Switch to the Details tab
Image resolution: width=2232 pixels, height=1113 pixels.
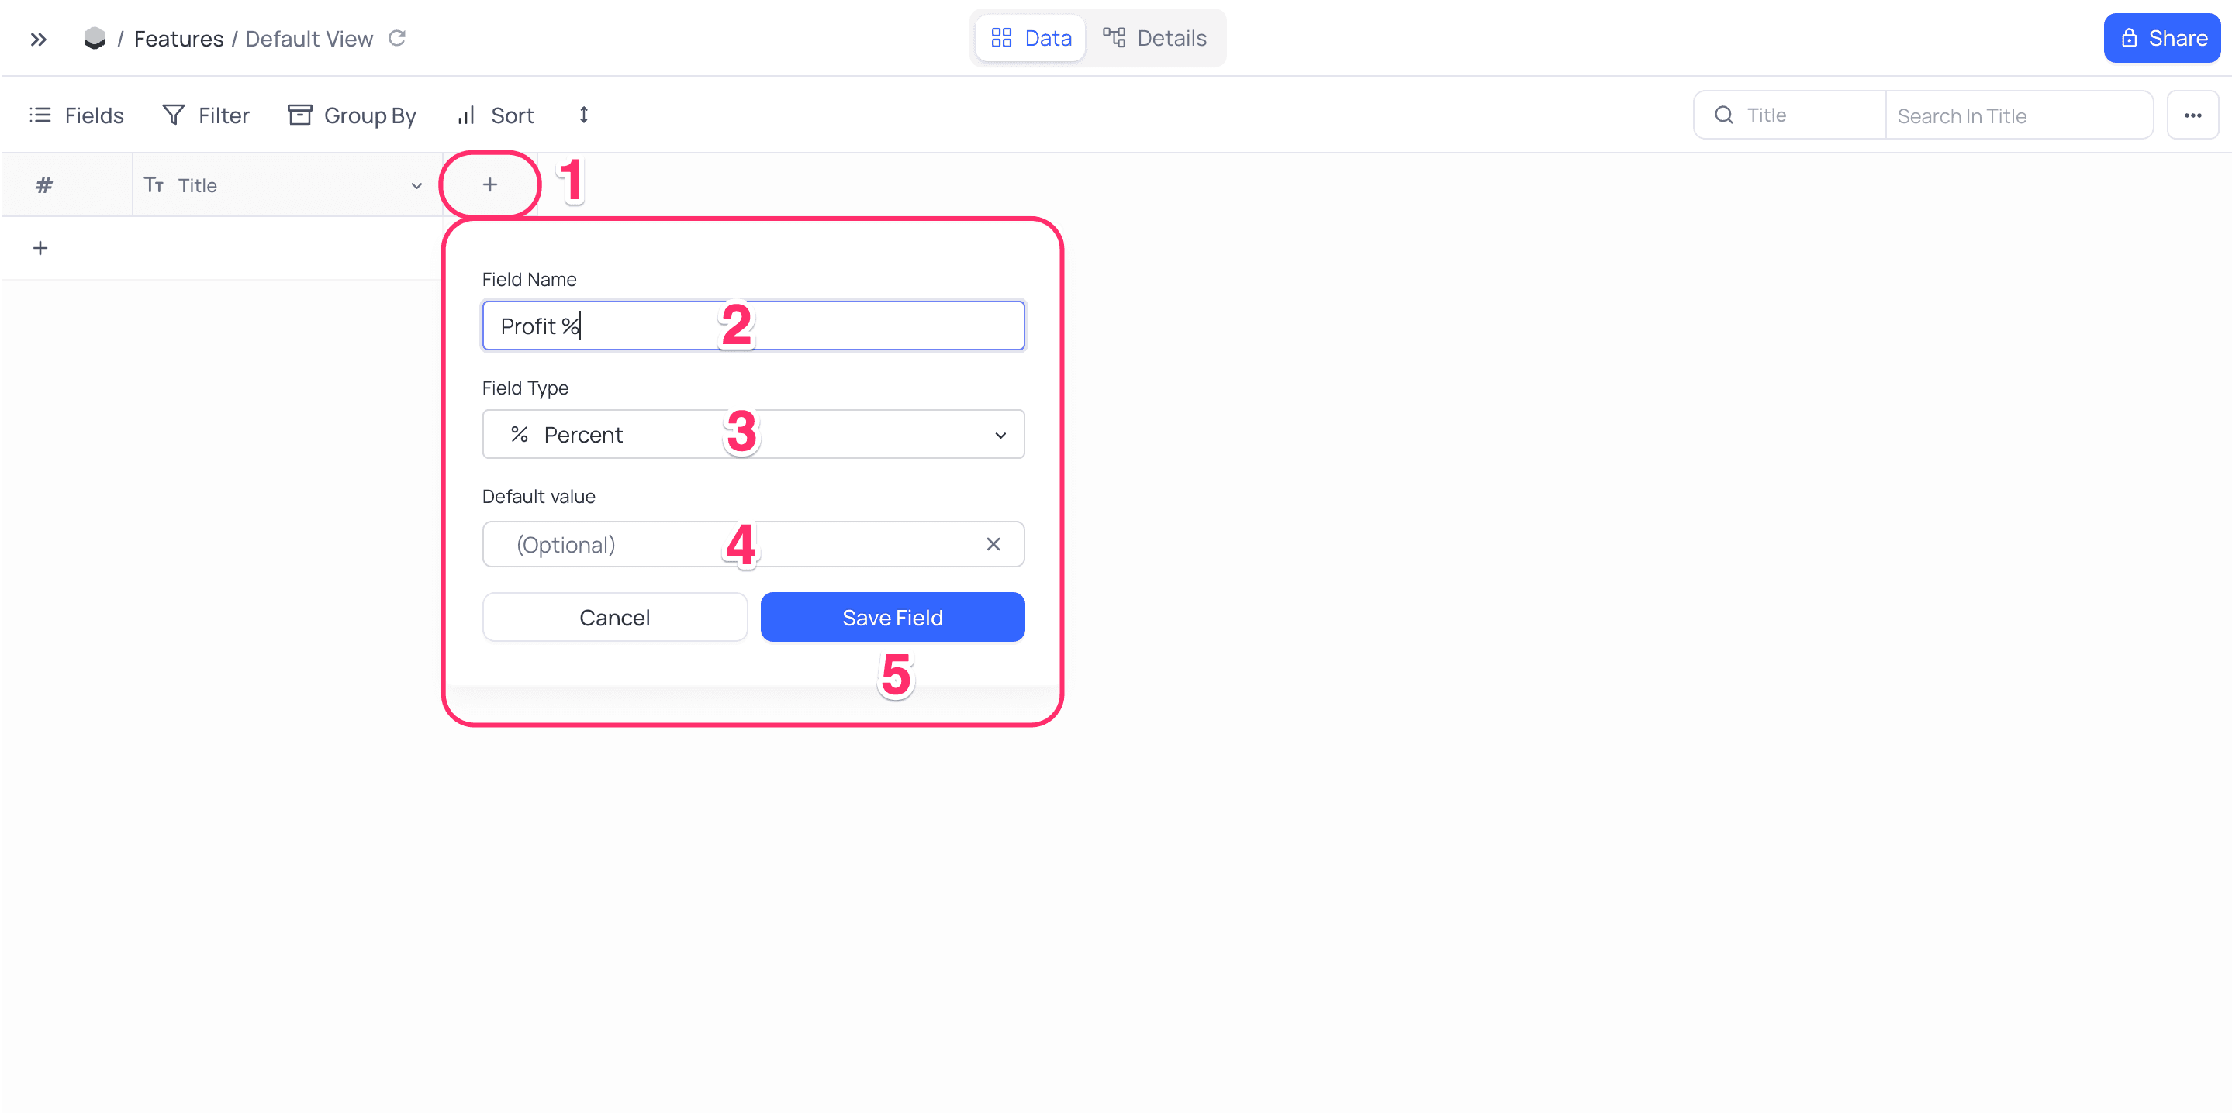(x=1154, y=38)
